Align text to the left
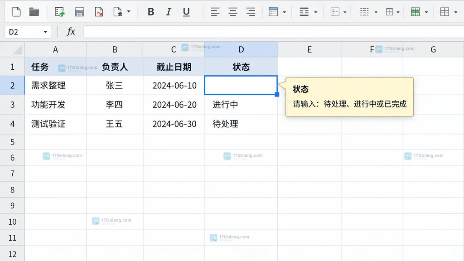 [x=215, y=12]
